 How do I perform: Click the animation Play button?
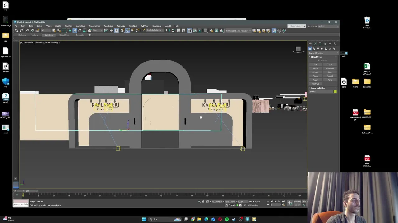pyautogui.click(x=275, y=201)
